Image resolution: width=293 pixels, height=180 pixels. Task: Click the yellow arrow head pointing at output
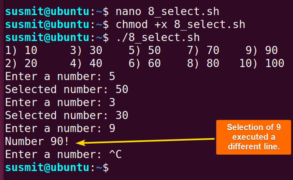tap(81, 143)
